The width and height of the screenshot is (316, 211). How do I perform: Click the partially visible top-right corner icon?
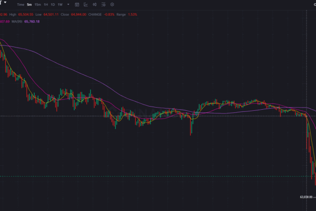(314, 4)
